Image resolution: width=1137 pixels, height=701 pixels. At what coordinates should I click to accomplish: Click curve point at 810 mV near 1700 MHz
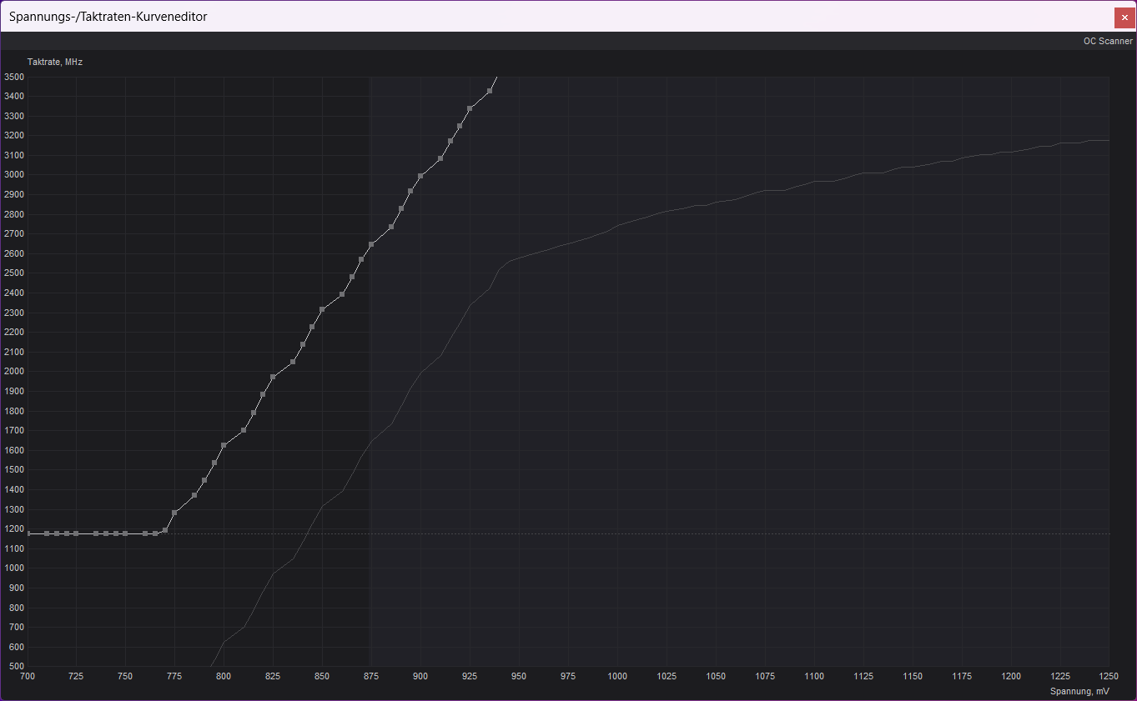[244, 430]
